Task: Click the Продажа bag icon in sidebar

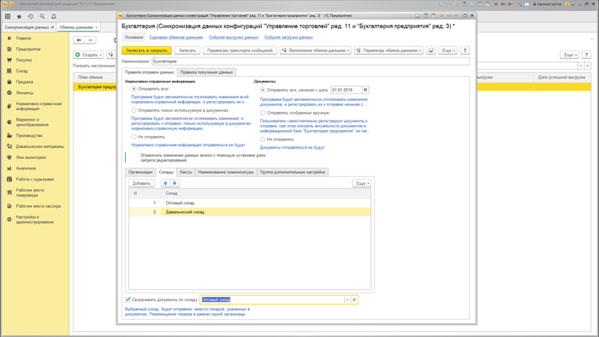Action: coord(9,81)
